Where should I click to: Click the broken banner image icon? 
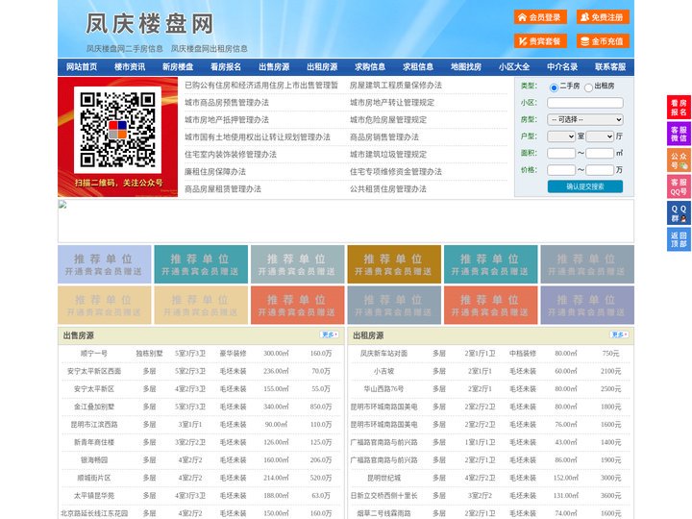[x=62, y=205]
